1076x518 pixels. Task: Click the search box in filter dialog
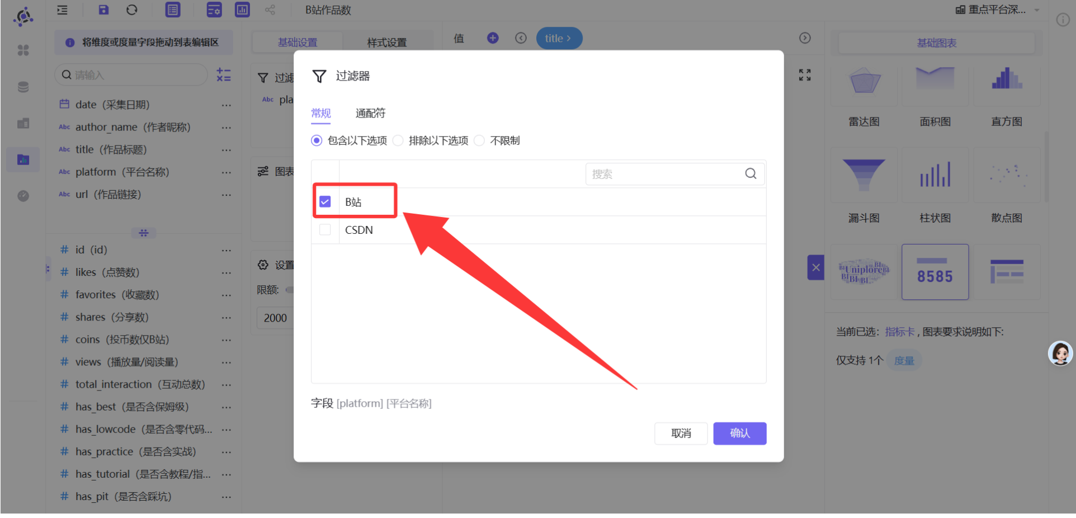[675, 174]
